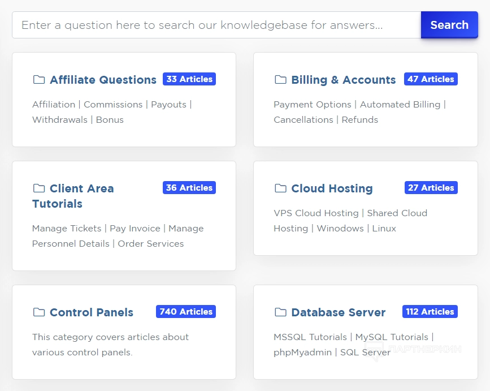This screenshot has height=391, width=490.
Task: Click the 47 Articles badge
Action: point(431,79)
